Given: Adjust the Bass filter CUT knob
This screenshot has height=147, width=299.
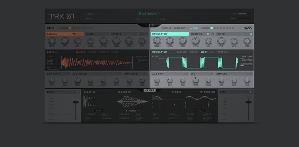Looking at the screenshot, I should [x=221, y=41].
